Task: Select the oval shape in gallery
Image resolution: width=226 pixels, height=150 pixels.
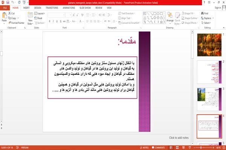Action: 158,14
